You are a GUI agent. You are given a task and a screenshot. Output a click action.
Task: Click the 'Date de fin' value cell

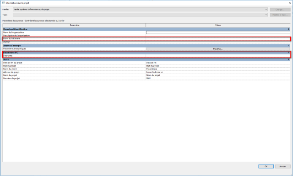[218, 63]
